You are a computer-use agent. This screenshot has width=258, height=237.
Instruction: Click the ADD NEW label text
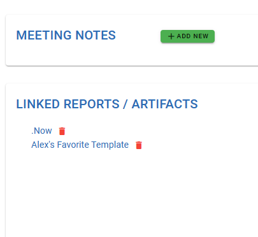pyautogui.click(x=192, y=36)
